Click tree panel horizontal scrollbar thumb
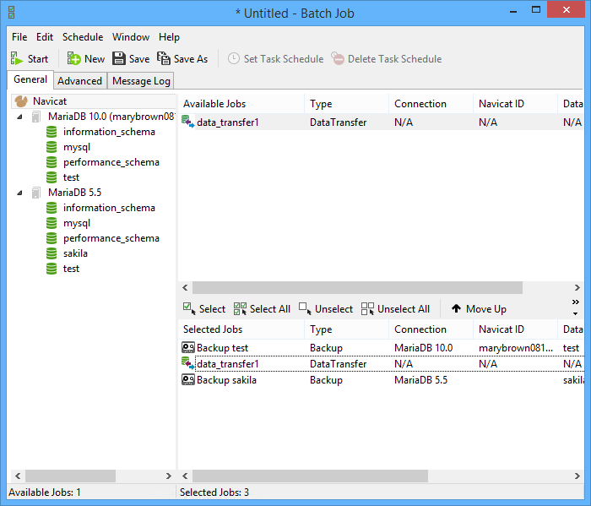Image resolution: width=591 pixels, height=506 pixels. tap(70, 476)
